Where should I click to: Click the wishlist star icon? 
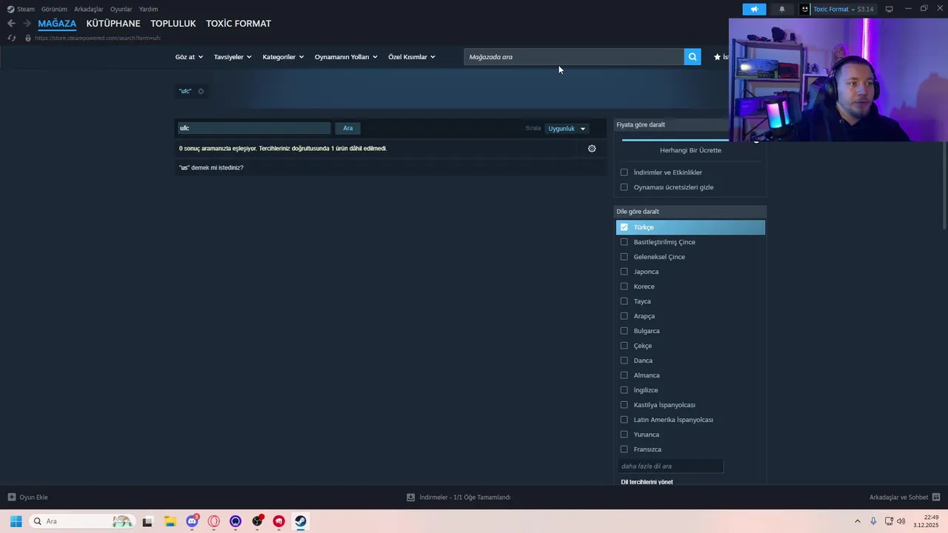717,57
